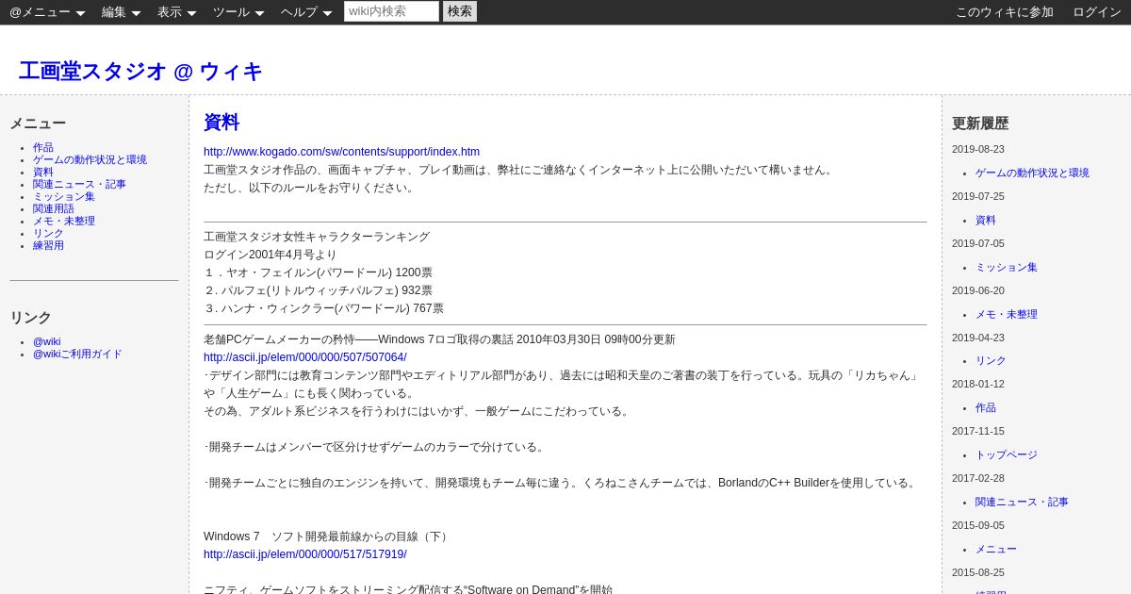Viewport: 1131px width, 594px height.
Task: Select the リンク sidebar heading
Action: tap(31, 318)
